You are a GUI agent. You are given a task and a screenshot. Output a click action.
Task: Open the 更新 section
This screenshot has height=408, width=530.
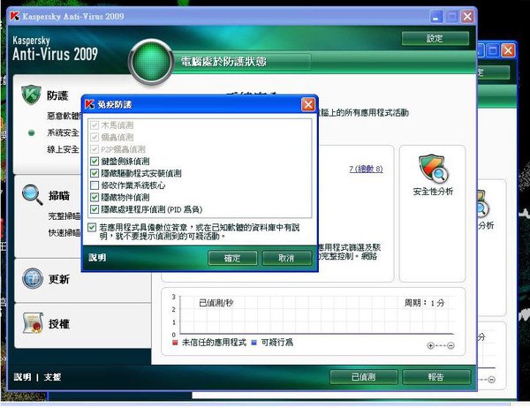pos(59,279)
